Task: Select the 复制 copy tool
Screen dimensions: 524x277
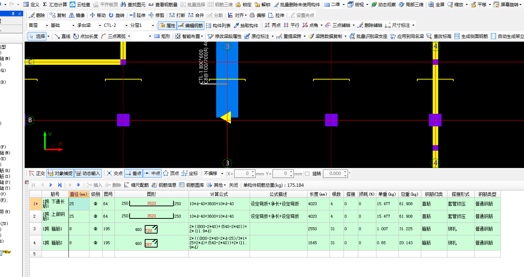Action: 58,15
